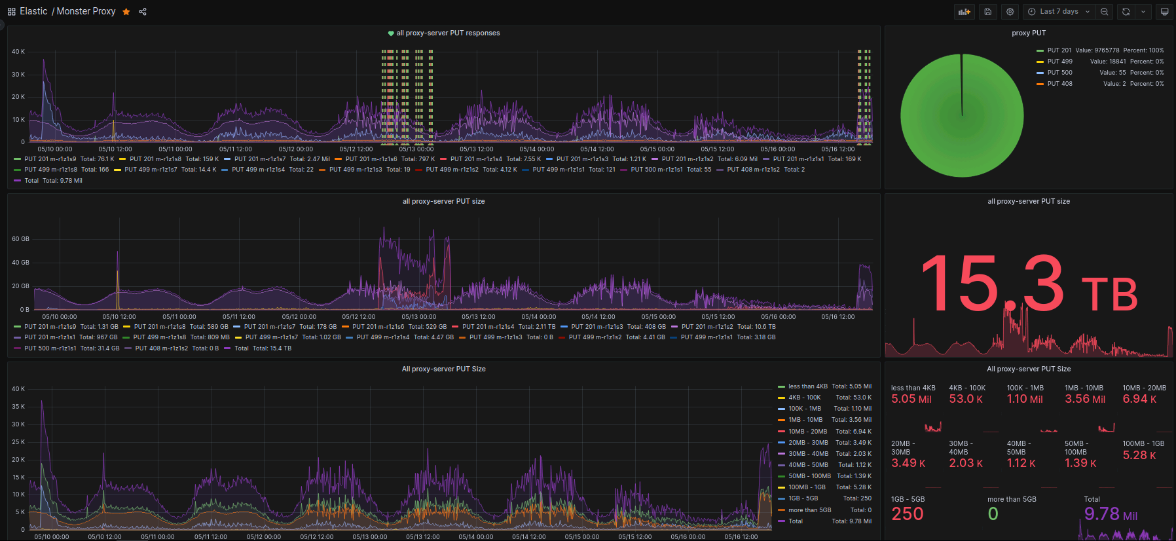Open the 'all proxy-server PUT responses' panel menu
1176x541 pixels.
[448, 33]
